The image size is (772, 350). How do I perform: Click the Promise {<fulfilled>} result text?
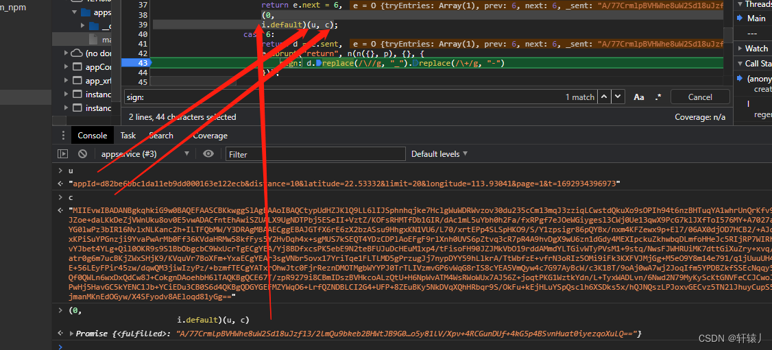pos(359,334)
